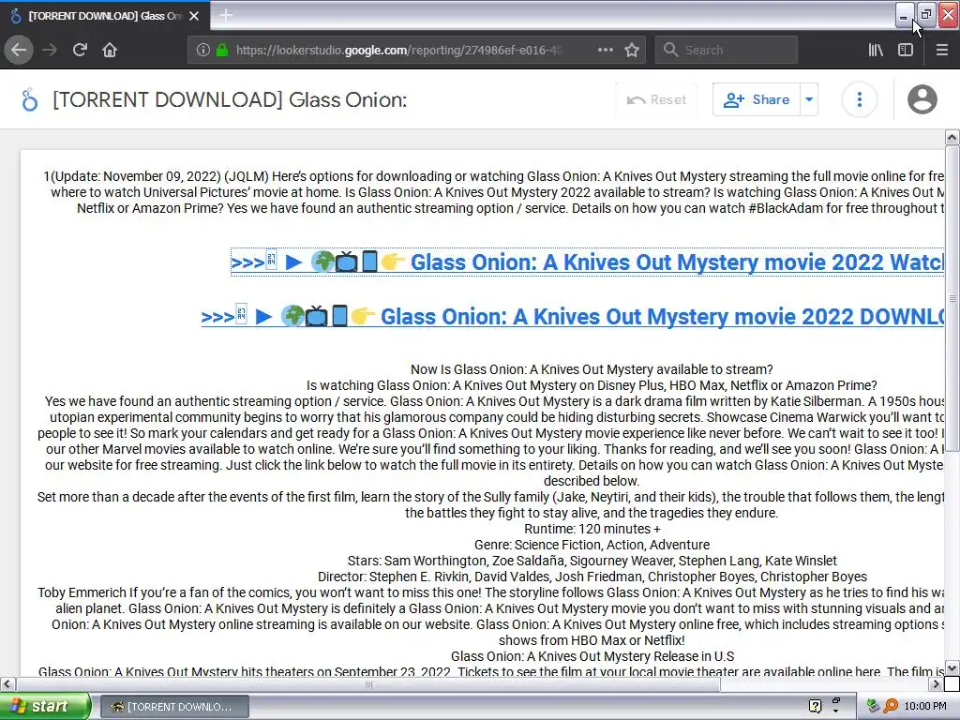Select TORRENT DOWNLO taskbar window button
Screen dimensions: 960x720
pos(173,707)
